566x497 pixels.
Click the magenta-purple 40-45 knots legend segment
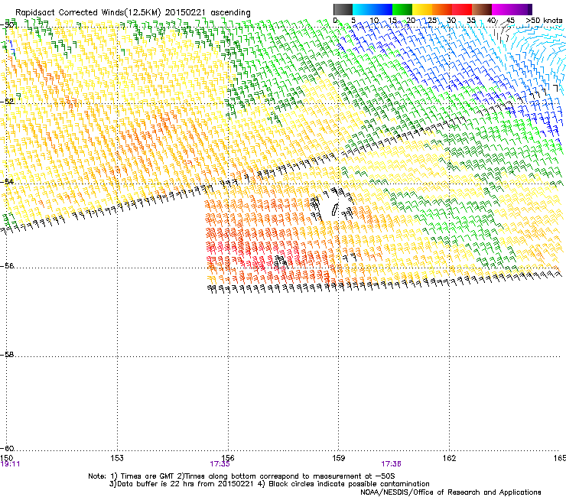point(512,9)
